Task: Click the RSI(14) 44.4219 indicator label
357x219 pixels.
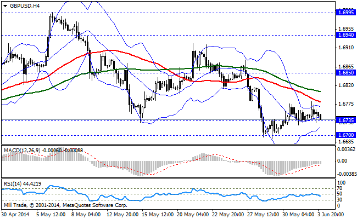Action: coord(23,183)
